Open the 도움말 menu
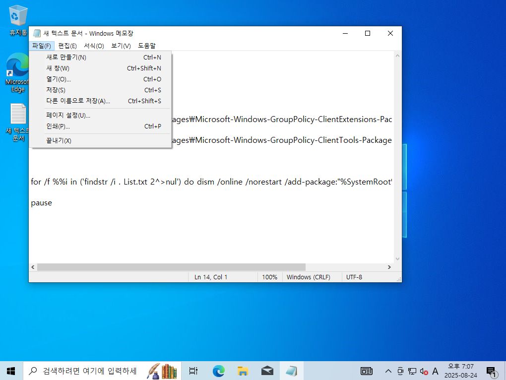 [147, 46]
